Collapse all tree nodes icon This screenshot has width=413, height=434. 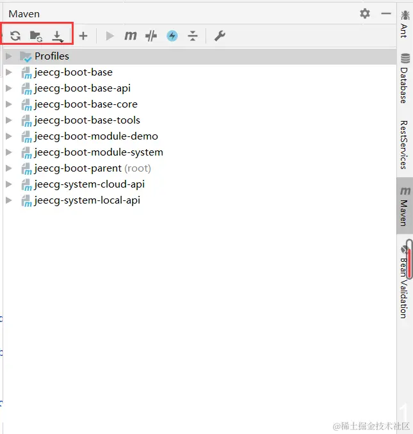pos(193,36)
